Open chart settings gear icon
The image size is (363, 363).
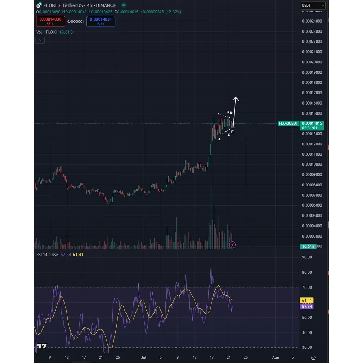(x=313, y=357)
